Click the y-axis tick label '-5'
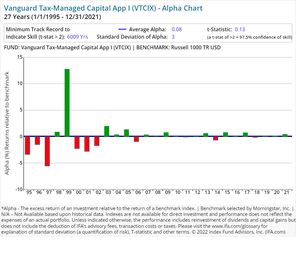 [20, 163]
